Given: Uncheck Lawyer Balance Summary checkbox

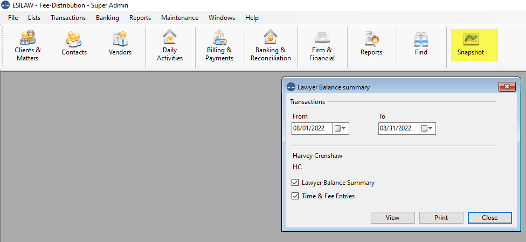Looking at the screenshot, I should point(295,183).
